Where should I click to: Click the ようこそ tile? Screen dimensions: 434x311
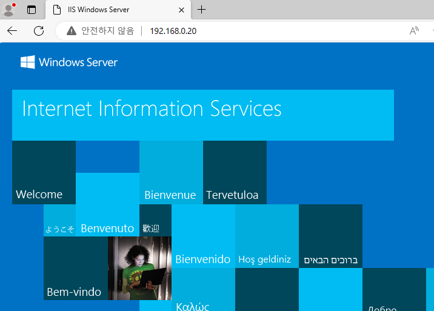click(x=59, y=221)
